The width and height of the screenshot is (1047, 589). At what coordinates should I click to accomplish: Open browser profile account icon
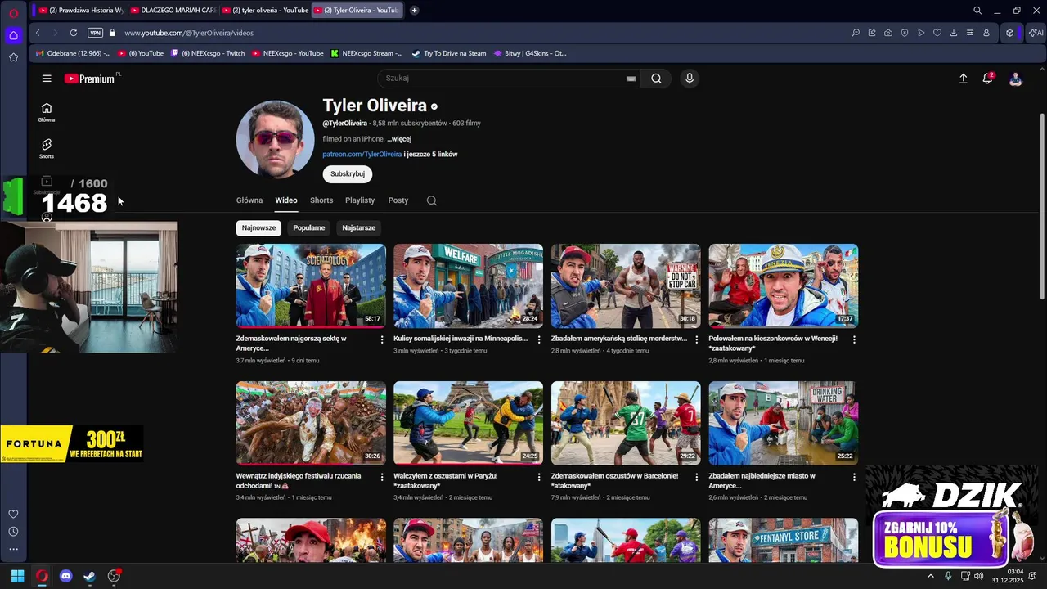[986, 33]
